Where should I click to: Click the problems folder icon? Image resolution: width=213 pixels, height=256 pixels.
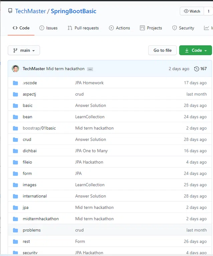point(15,230)
